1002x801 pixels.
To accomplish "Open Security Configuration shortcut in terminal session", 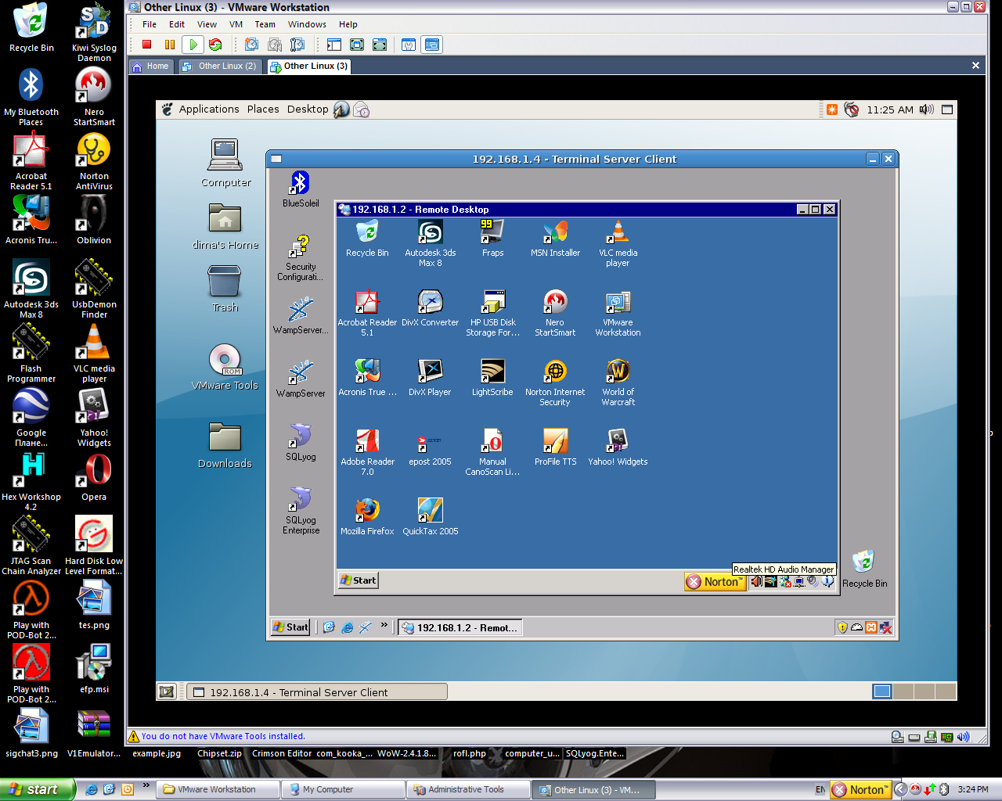I will pyautogui.click(x=301, y=257).
